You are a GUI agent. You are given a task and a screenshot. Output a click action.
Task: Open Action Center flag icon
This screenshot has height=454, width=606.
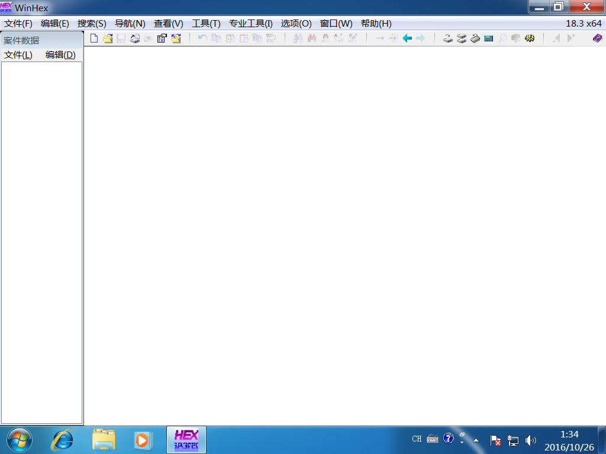point(495,440)
